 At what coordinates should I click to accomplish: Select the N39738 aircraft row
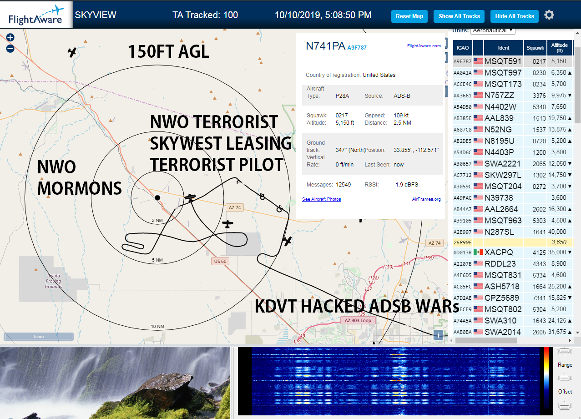pyautogui.click(x=513, y=197)
